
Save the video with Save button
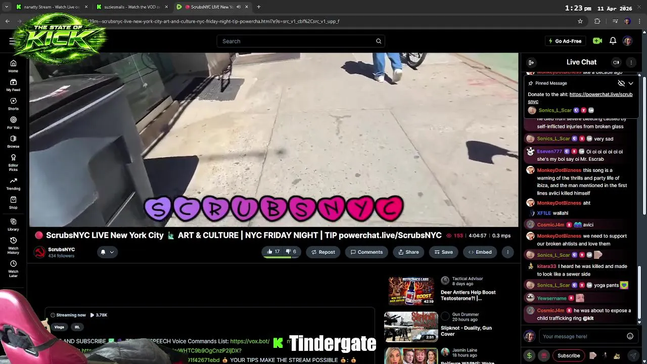coord(443,252)
